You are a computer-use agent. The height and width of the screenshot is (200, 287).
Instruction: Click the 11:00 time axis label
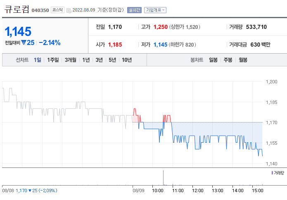pyautogui.click(x=178, y=191)
